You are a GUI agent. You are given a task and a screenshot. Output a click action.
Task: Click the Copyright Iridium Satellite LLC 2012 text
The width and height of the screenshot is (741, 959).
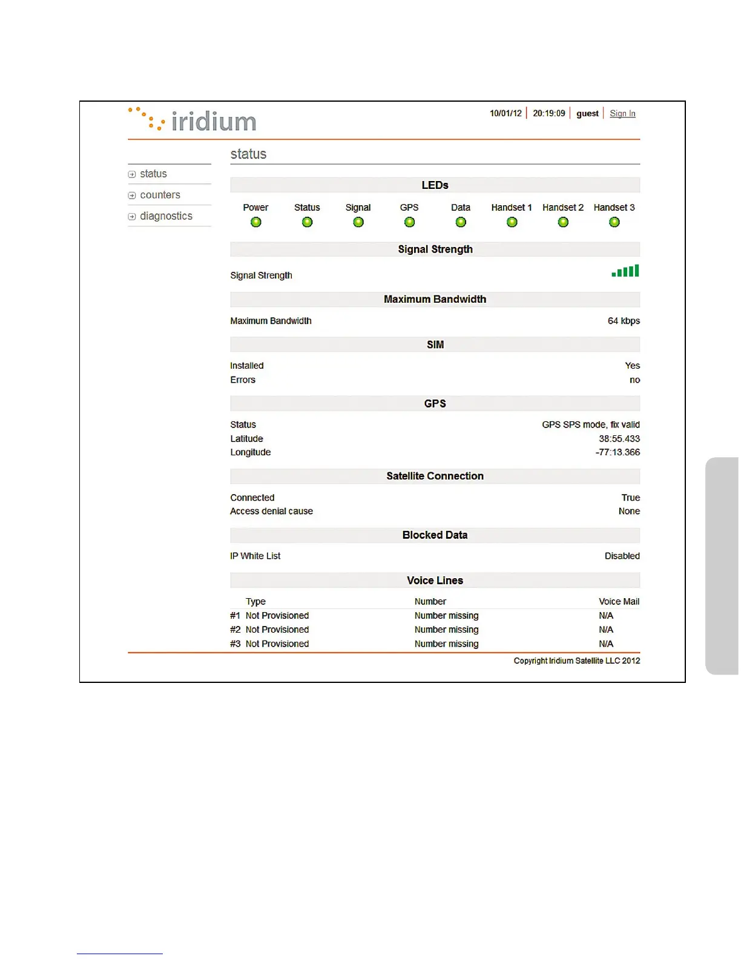coord(577,661)
